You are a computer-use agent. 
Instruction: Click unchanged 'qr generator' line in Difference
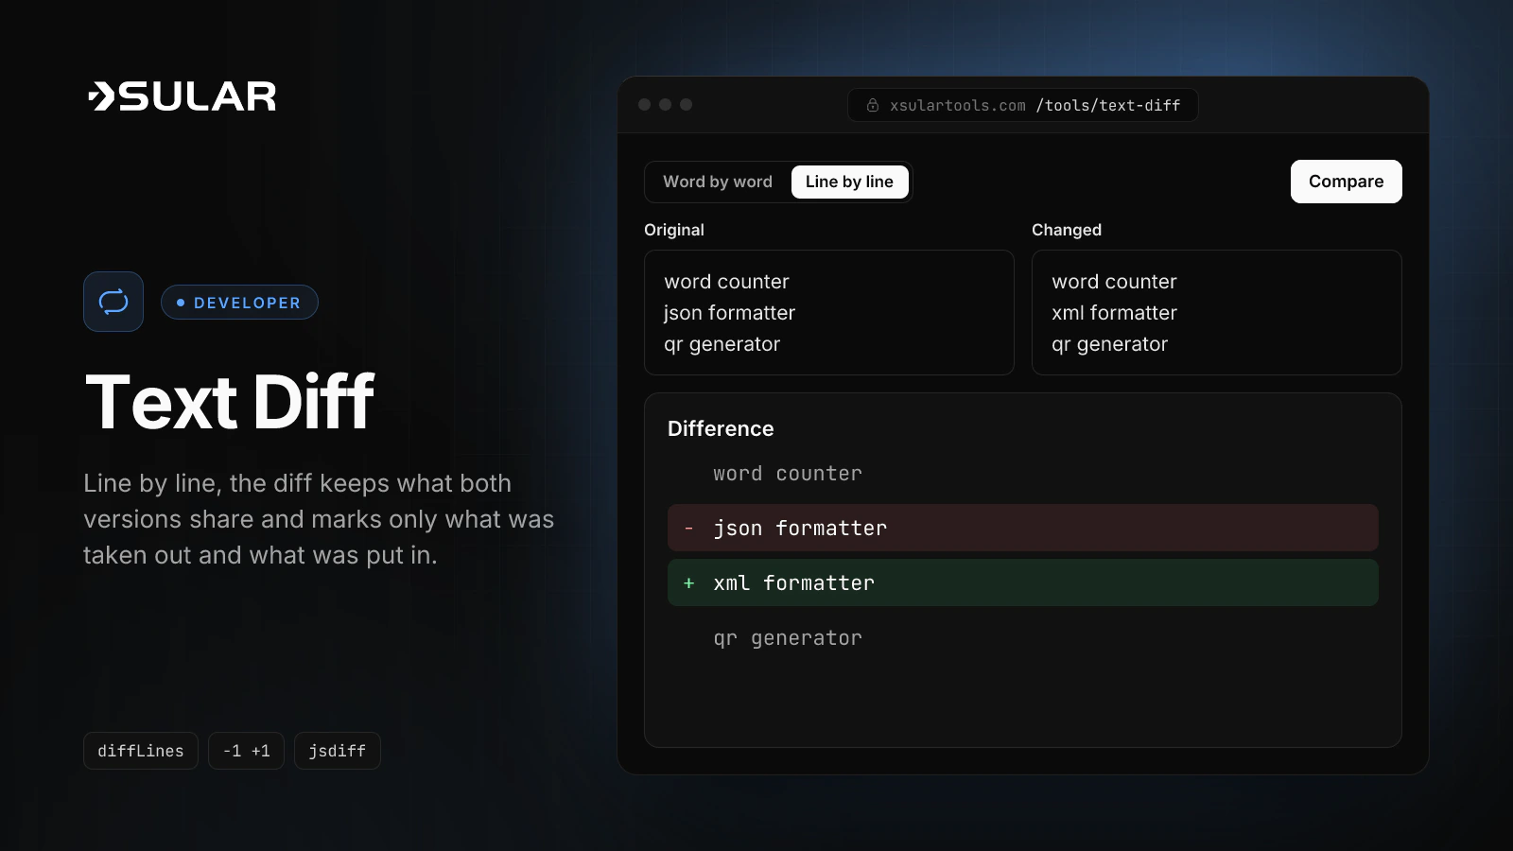[788, 638]
